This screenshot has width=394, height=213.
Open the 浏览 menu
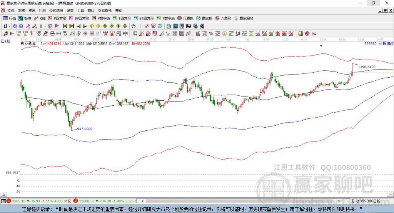tap(22, 10)
